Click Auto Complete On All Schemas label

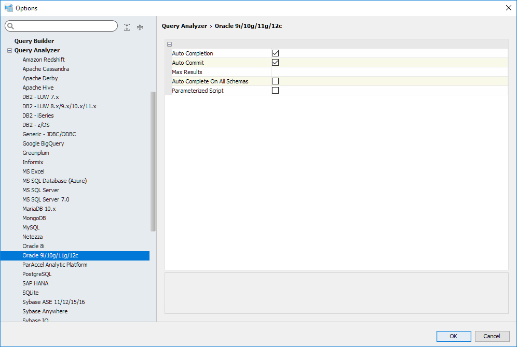pos(210,81)
